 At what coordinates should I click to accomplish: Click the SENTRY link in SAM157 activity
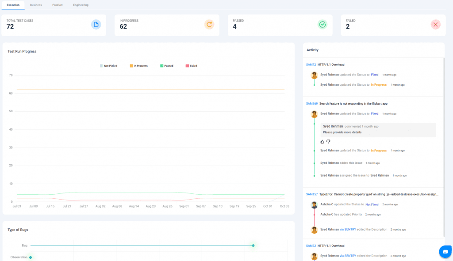click(351, 229)
